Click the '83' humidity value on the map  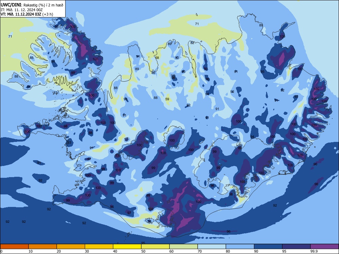coord(55,93)
